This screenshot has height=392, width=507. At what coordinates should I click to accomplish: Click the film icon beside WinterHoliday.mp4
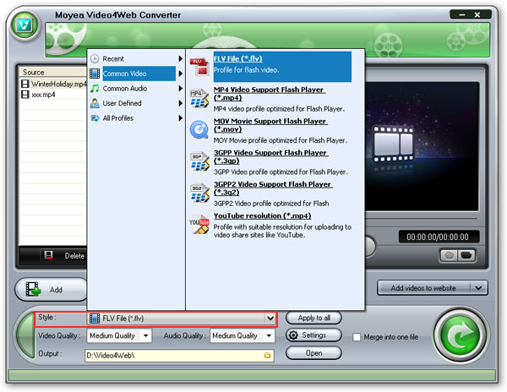pyautogui.click(x=25, y=84)
